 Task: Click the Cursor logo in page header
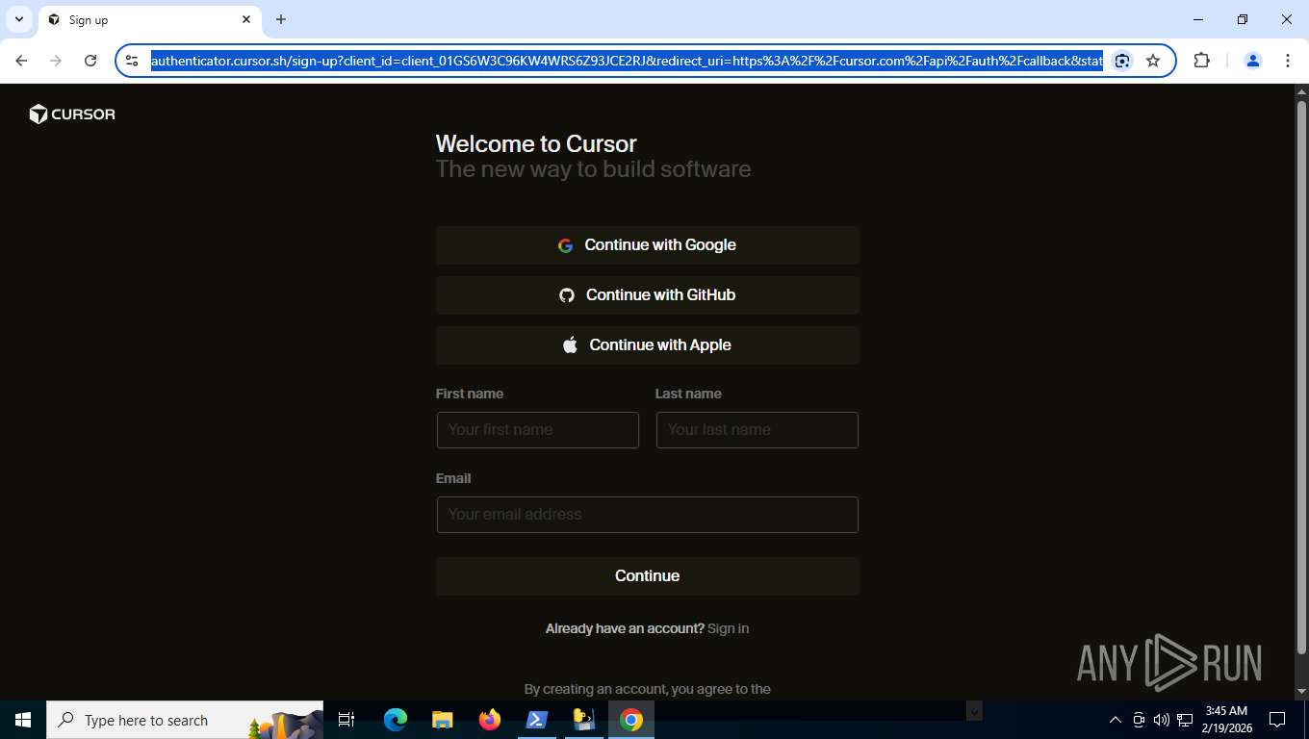[72, 115]
